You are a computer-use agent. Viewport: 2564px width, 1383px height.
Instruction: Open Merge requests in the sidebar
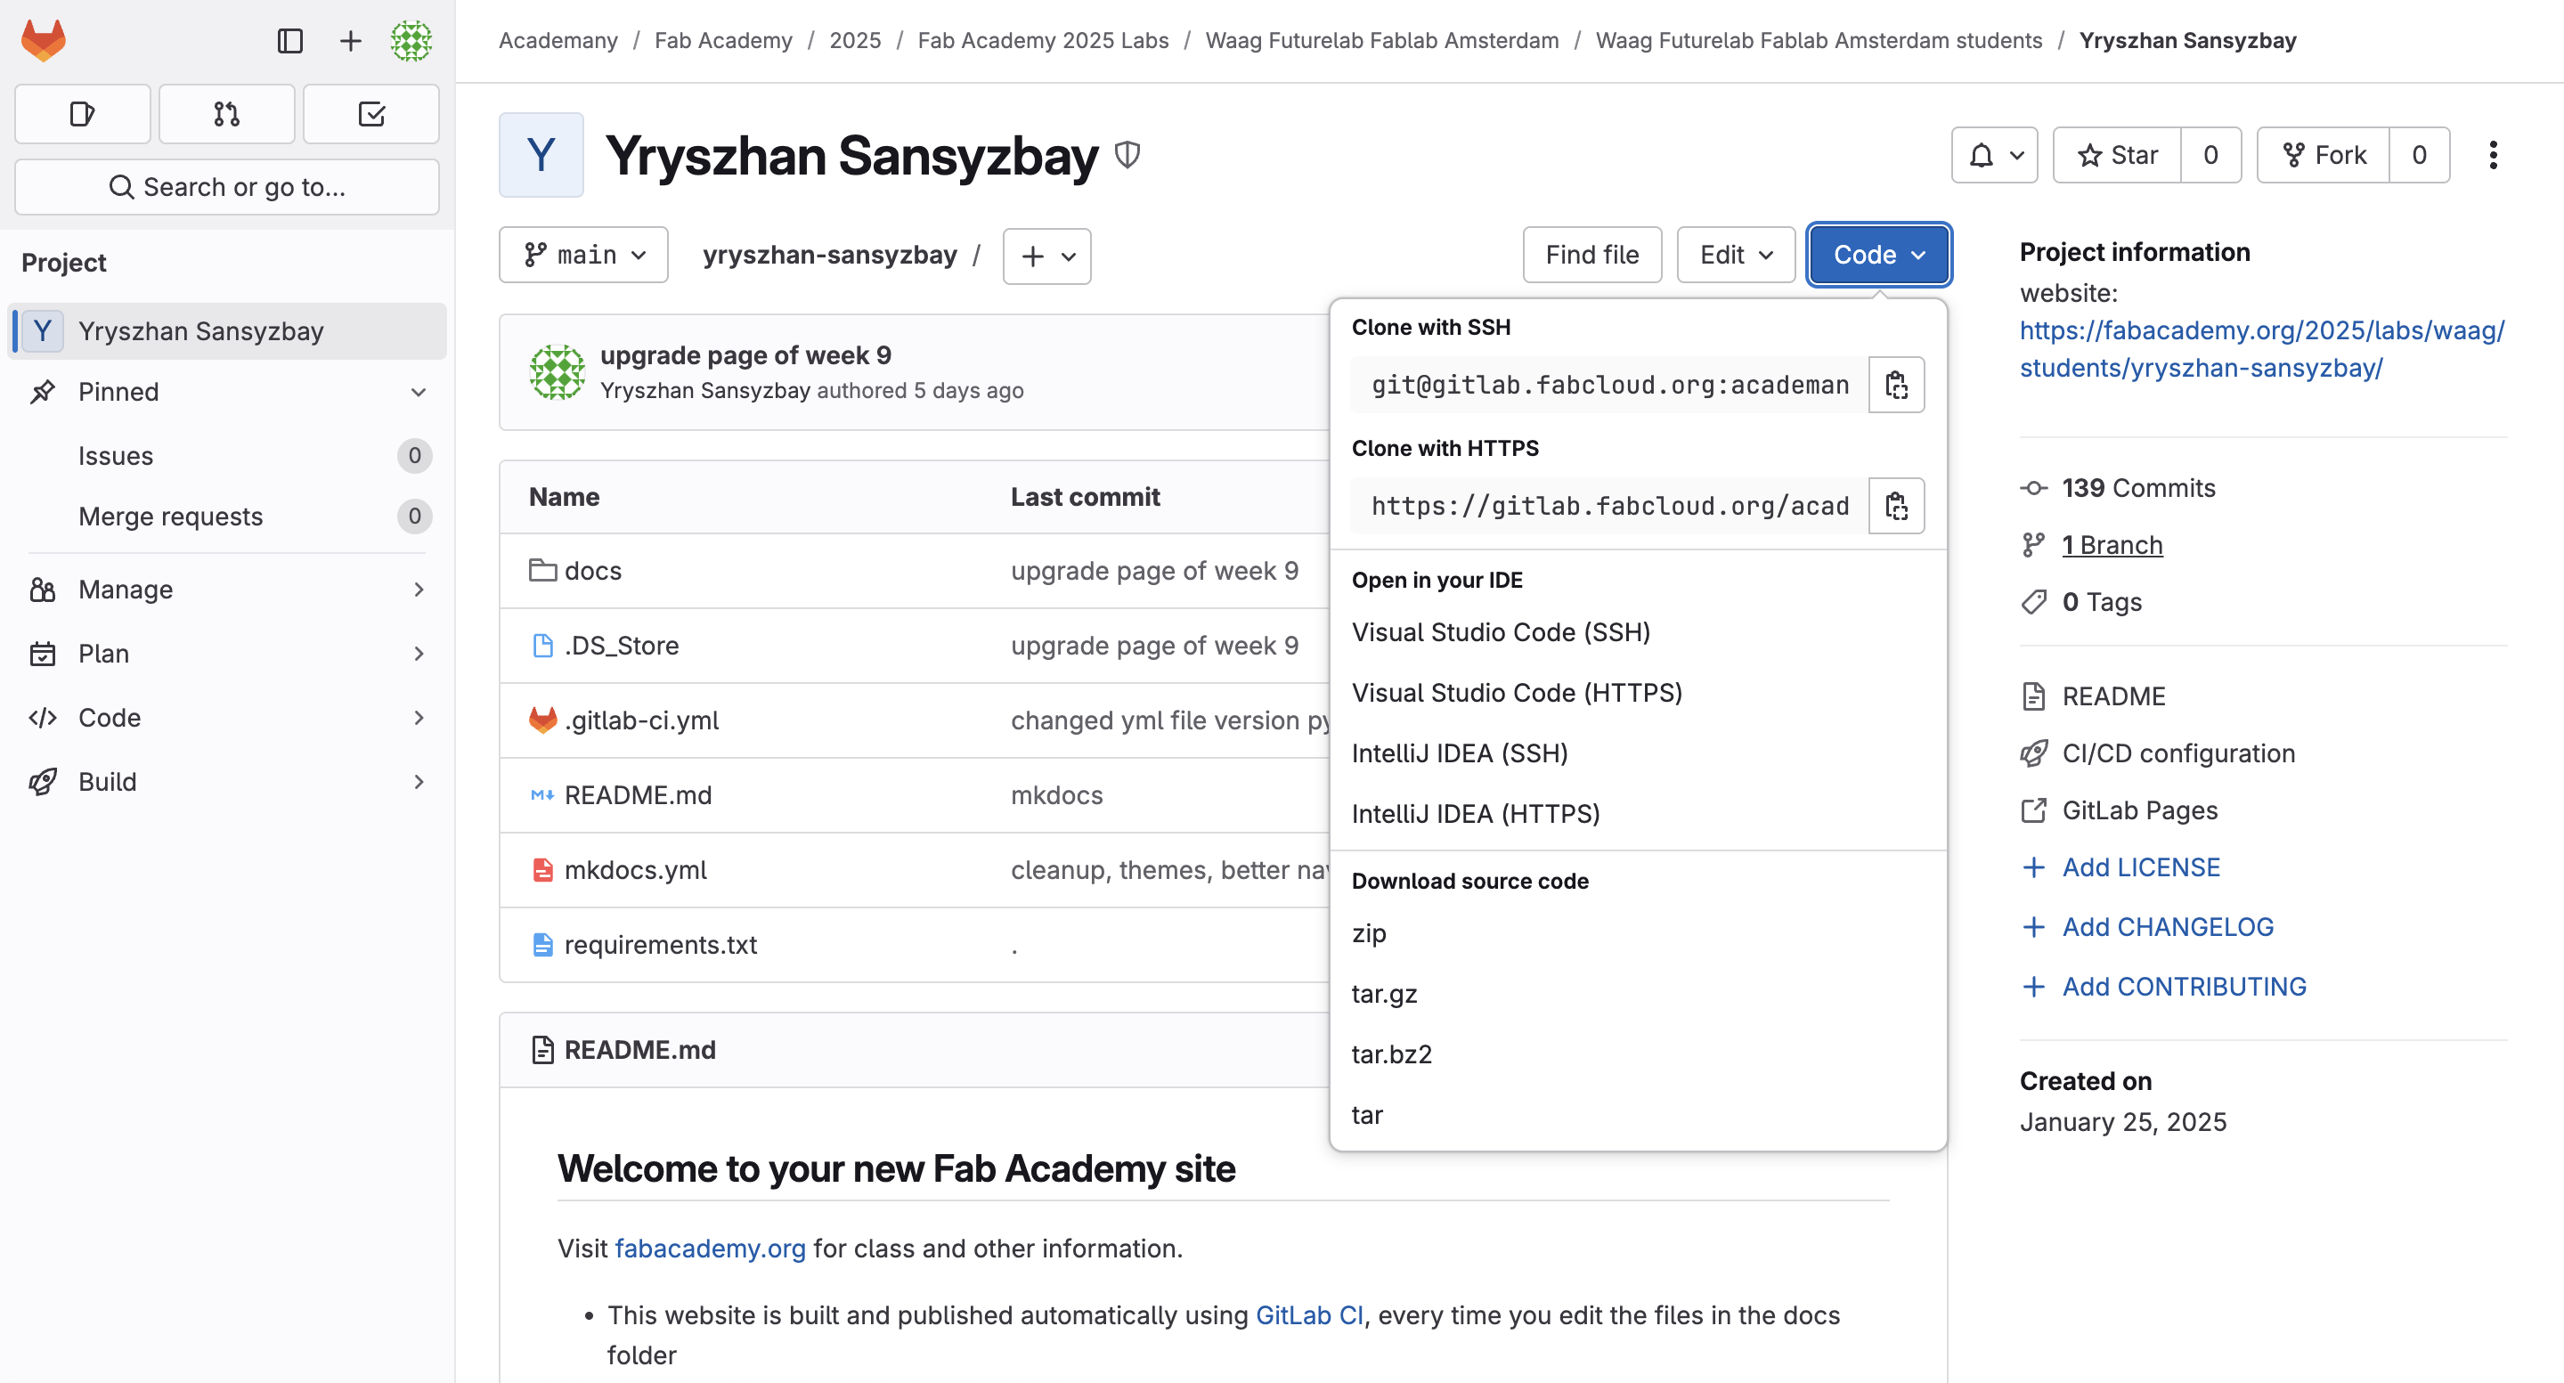[228, 517]
